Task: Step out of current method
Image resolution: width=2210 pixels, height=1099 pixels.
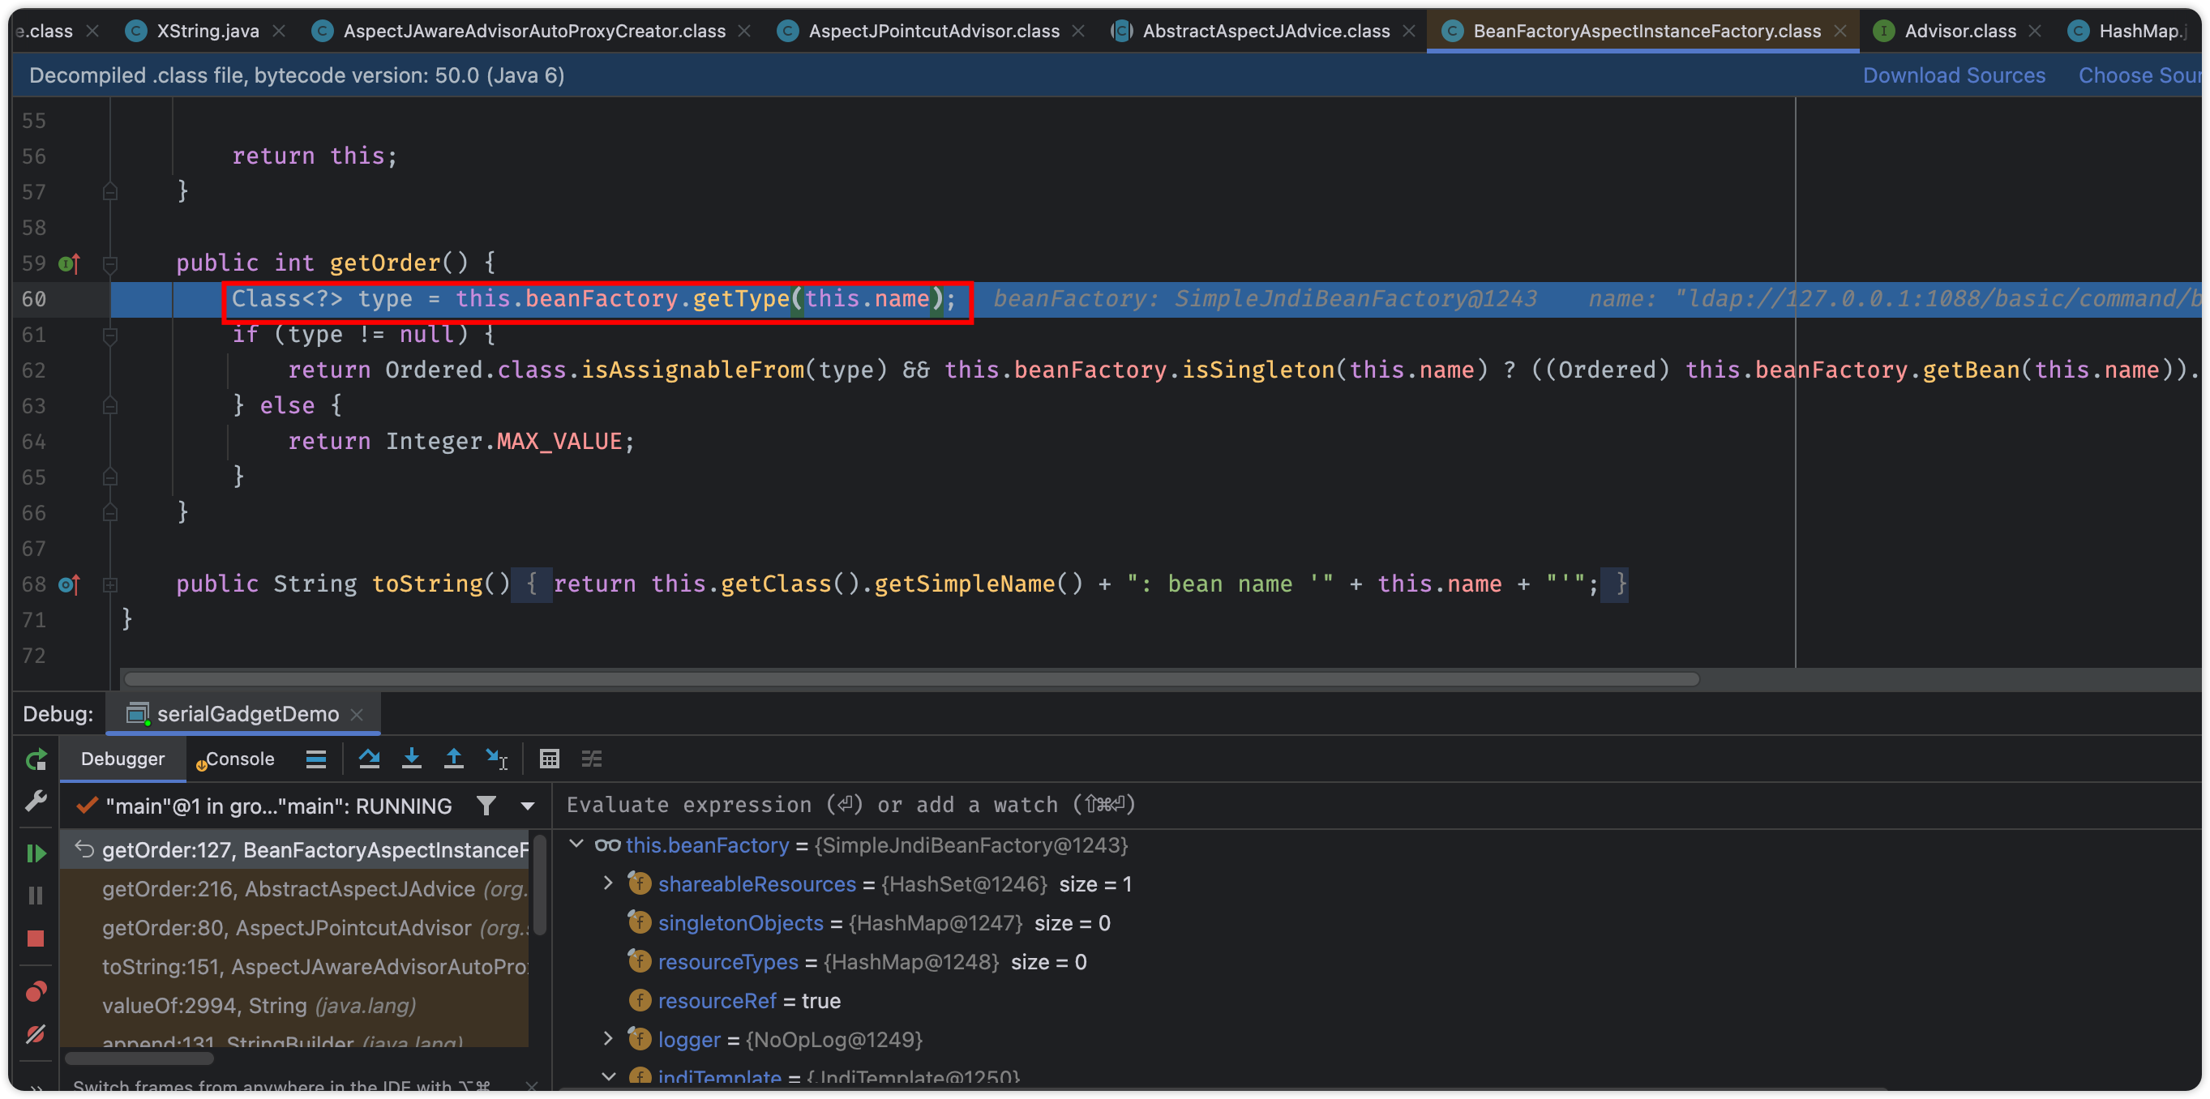Action: (454, 759)
